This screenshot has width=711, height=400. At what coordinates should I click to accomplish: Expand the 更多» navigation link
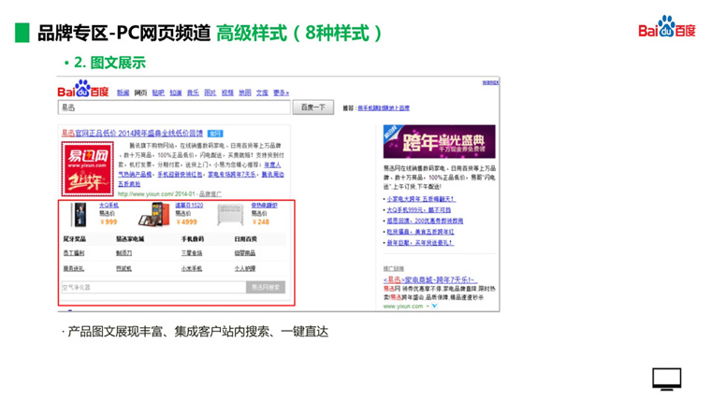click(x=281, y=93)
